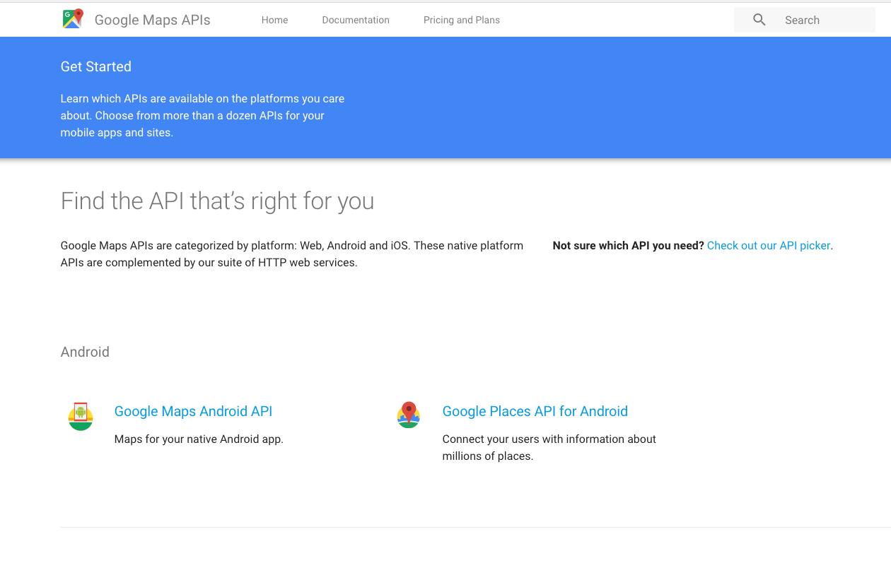Open the Home menu item
The width and height of the screenshot is (891, 563).
(x=274, y=20)
